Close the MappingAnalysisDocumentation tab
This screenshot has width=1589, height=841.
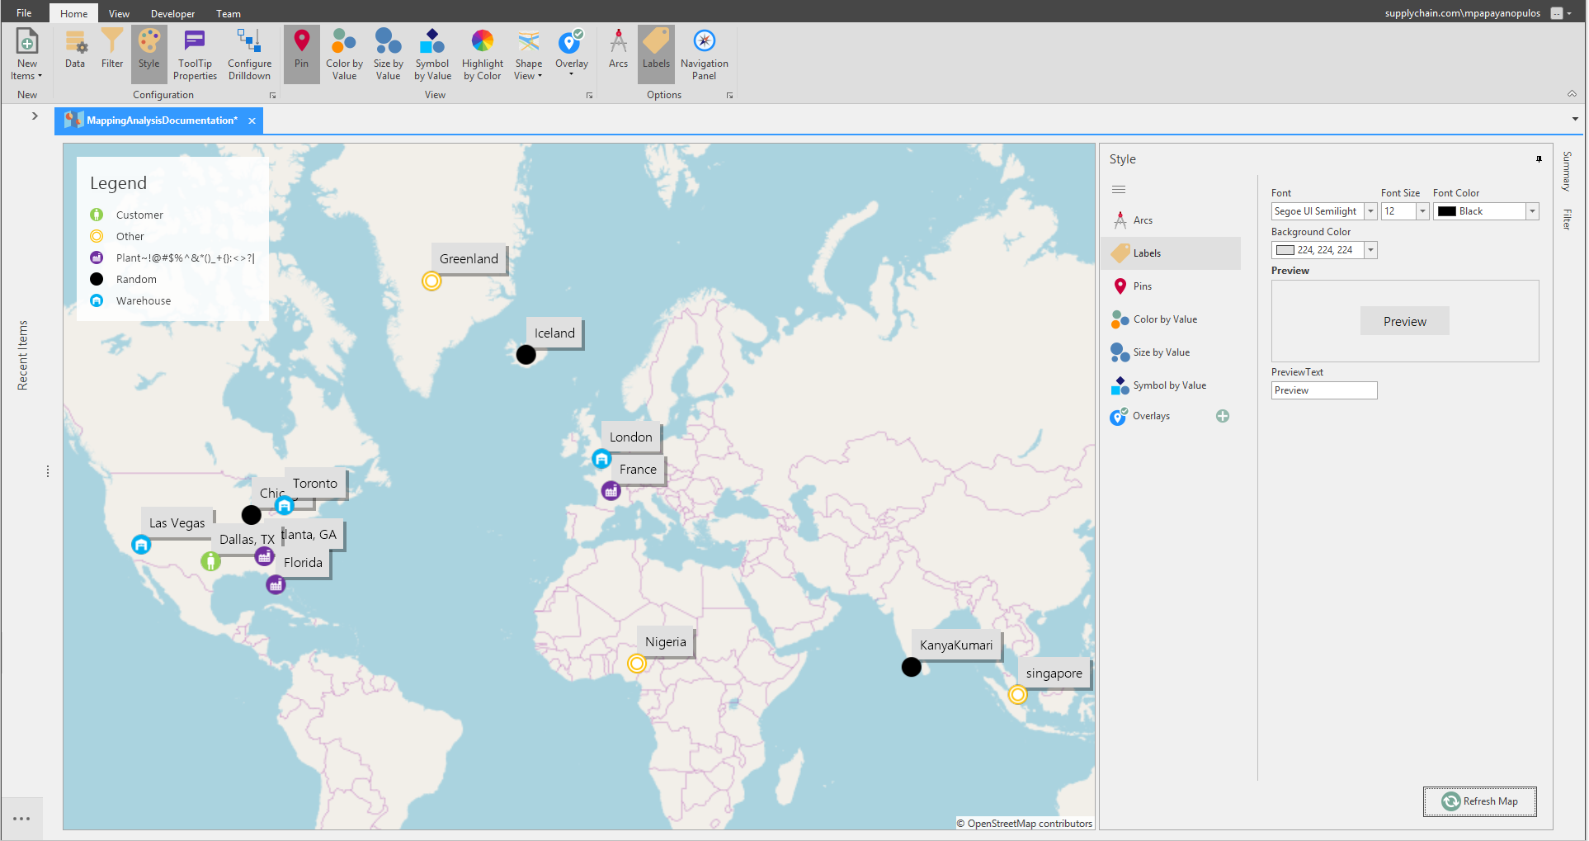pyautogui.click(x=252, y=120)
